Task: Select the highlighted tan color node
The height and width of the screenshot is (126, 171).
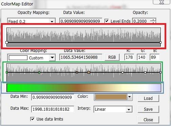Action: (89, 72)
